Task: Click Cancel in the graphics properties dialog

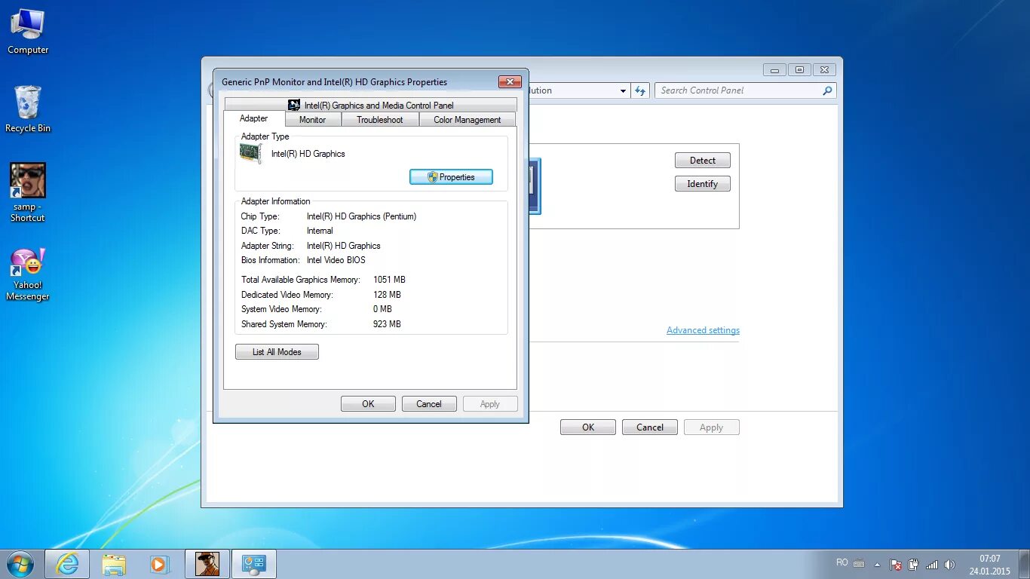Action: (429, 404)
